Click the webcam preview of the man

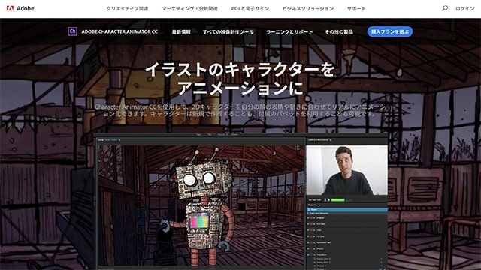tap(346, 170)
